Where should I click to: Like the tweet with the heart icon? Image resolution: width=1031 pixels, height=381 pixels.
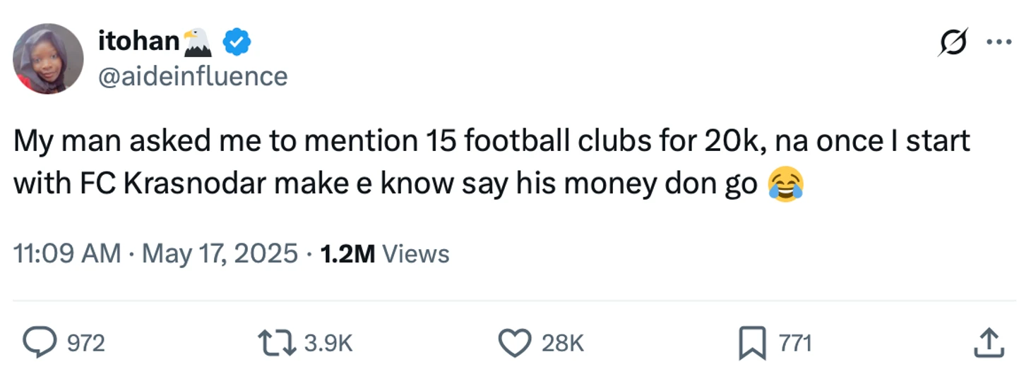click(x=514, y=343)
